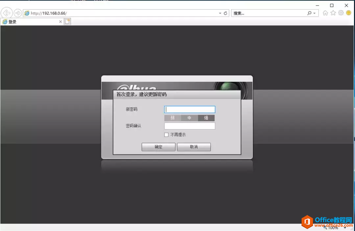The image size is (355, 231).
Task: Refresh the page with the reload icon
Action: (x=225, y=13)
